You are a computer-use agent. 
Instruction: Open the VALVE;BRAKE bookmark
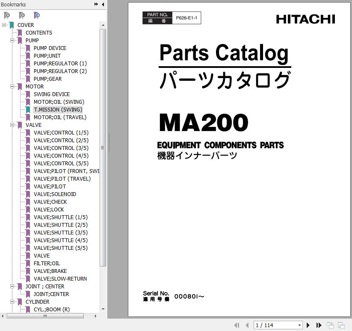pos(50,271)
